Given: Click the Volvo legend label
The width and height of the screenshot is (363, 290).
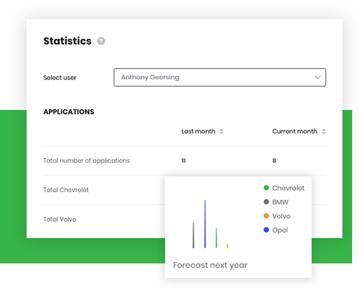Looking at the screenshot, I should (x=281, y=216).
